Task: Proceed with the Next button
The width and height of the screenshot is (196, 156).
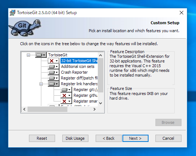Action: (135, 138)
